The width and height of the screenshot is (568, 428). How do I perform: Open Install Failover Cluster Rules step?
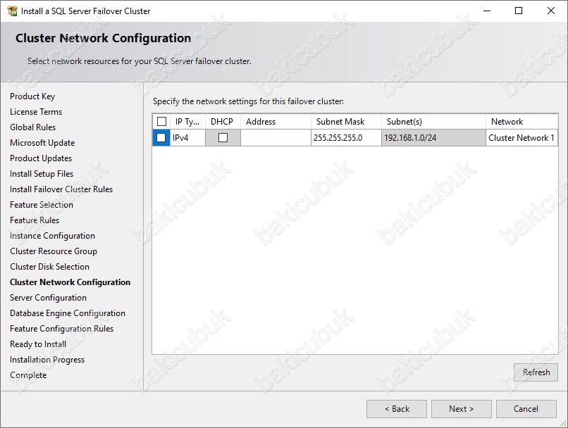61,189
